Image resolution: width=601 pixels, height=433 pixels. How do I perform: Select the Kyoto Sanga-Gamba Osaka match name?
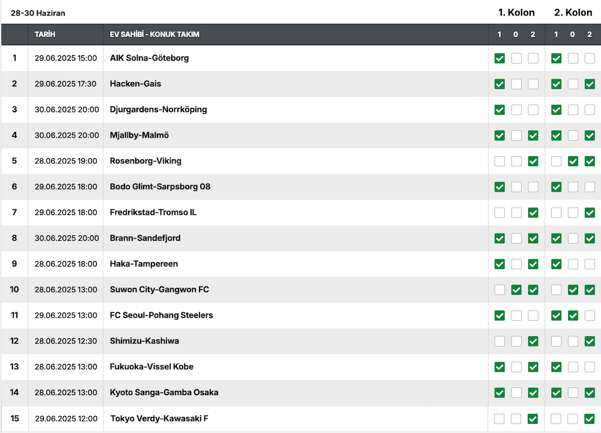coord(164,392)
